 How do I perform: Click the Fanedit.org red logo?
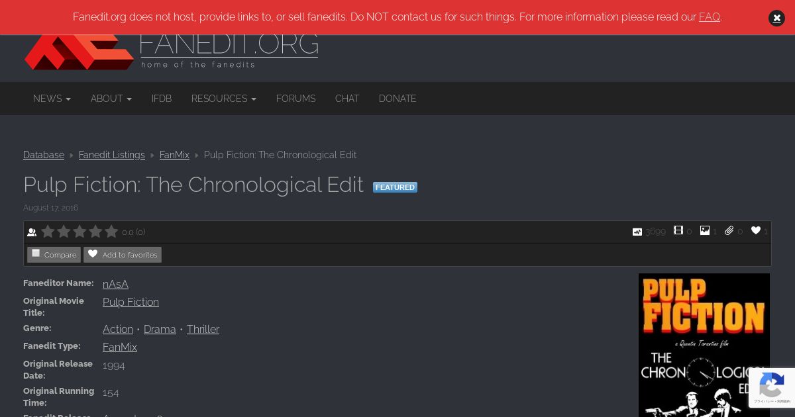coord(79,52)
